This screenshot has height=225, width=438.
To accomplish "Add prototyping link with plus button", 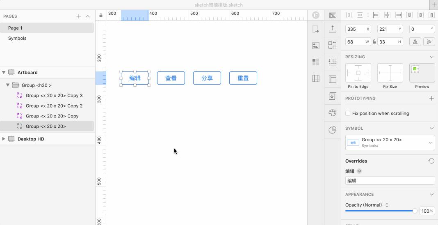I will point(431,99).
